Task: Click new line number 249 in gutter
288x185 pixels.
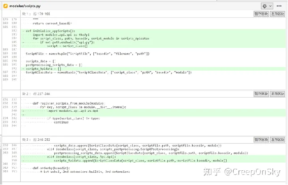Action: 14,157
